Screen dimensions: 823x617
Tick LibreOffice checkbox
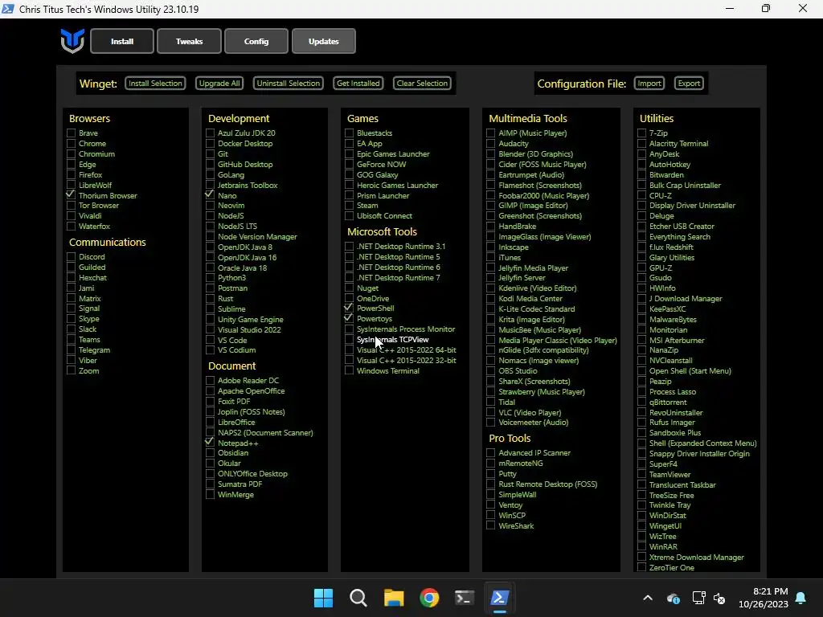point(210,422)
